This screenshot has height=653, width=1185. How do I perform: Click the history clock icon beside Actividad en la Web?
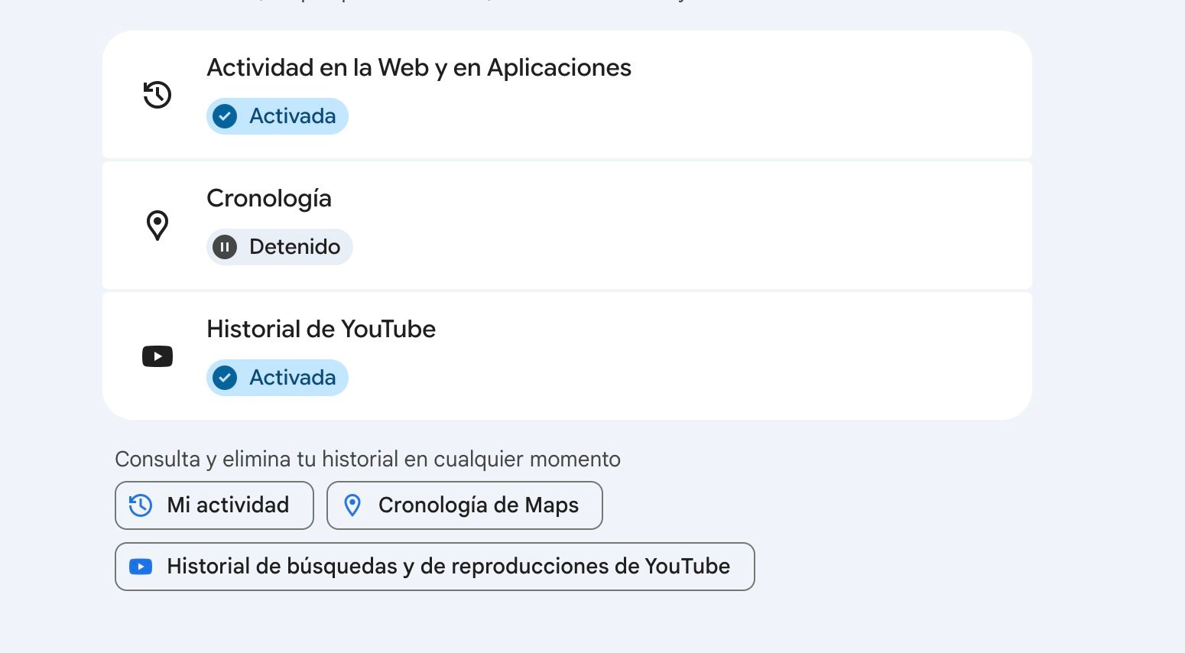coord(157,95)
